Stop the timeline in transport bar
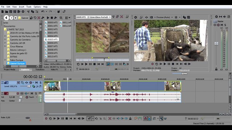The image size is (232, 130). (67, 118)
